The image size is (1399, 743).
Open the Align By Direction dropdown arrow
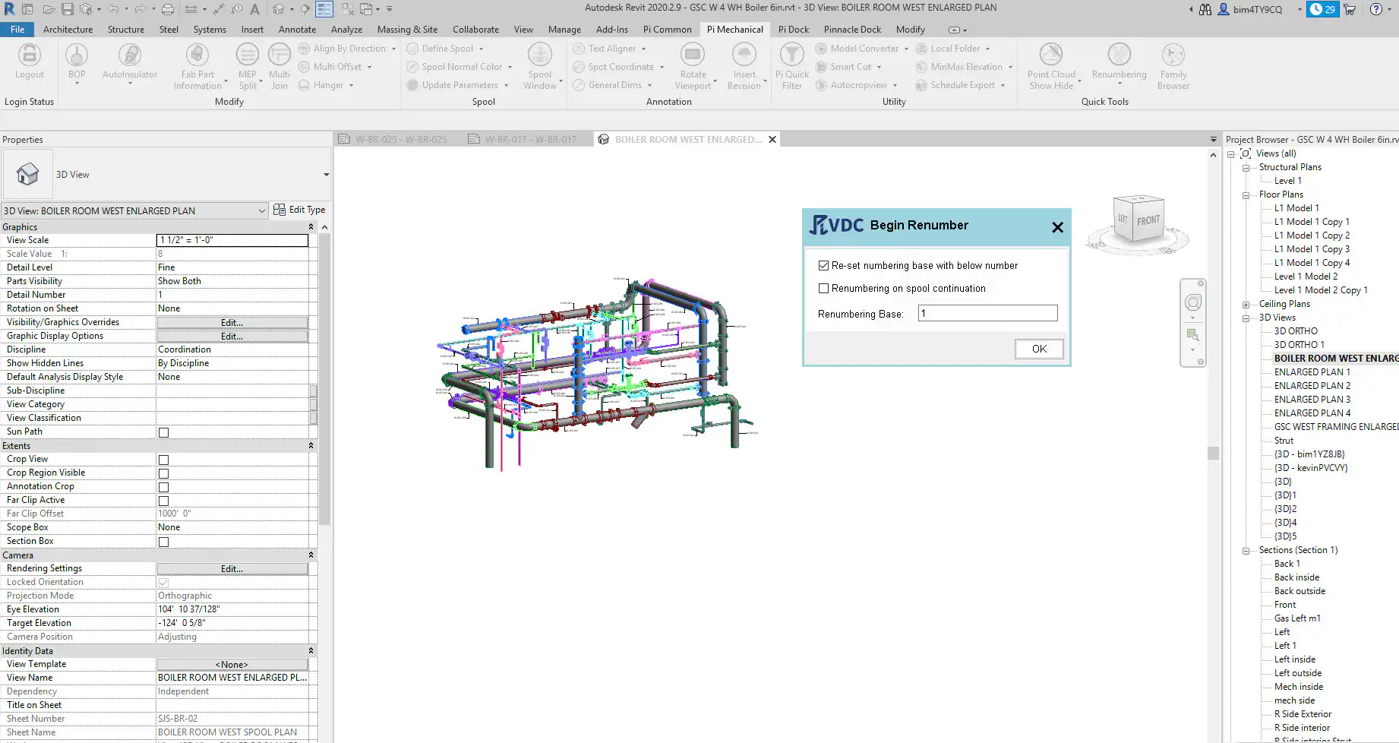(x=393, y=49)
